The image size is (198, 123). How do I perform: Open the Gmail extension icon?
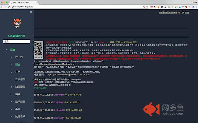pos(151,7)
